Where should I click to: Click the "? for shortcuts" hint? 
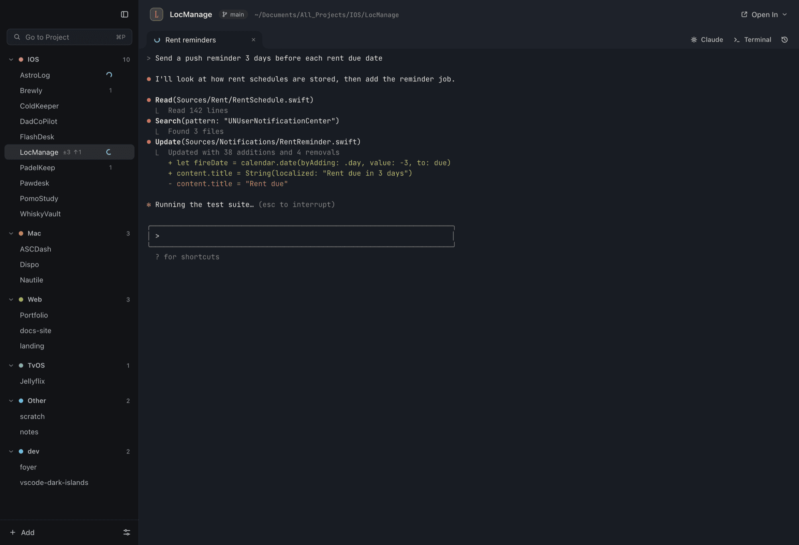pyautogui.click(x=187, y=257)
